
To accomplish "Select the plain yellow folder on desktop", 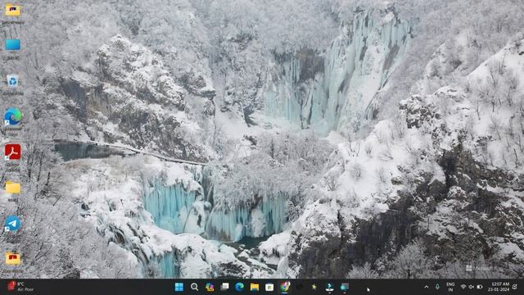I will [13, 191].
